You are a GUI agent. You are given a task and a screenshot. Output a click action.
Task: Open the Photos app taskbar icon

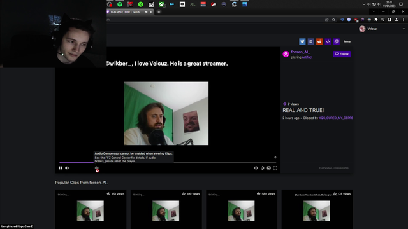tap(245, 4)
